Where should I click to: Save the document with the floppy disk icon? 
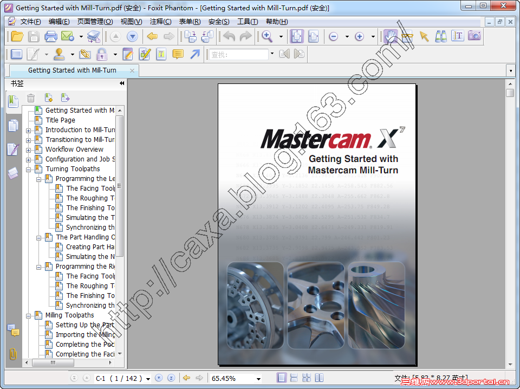(34, 36)
